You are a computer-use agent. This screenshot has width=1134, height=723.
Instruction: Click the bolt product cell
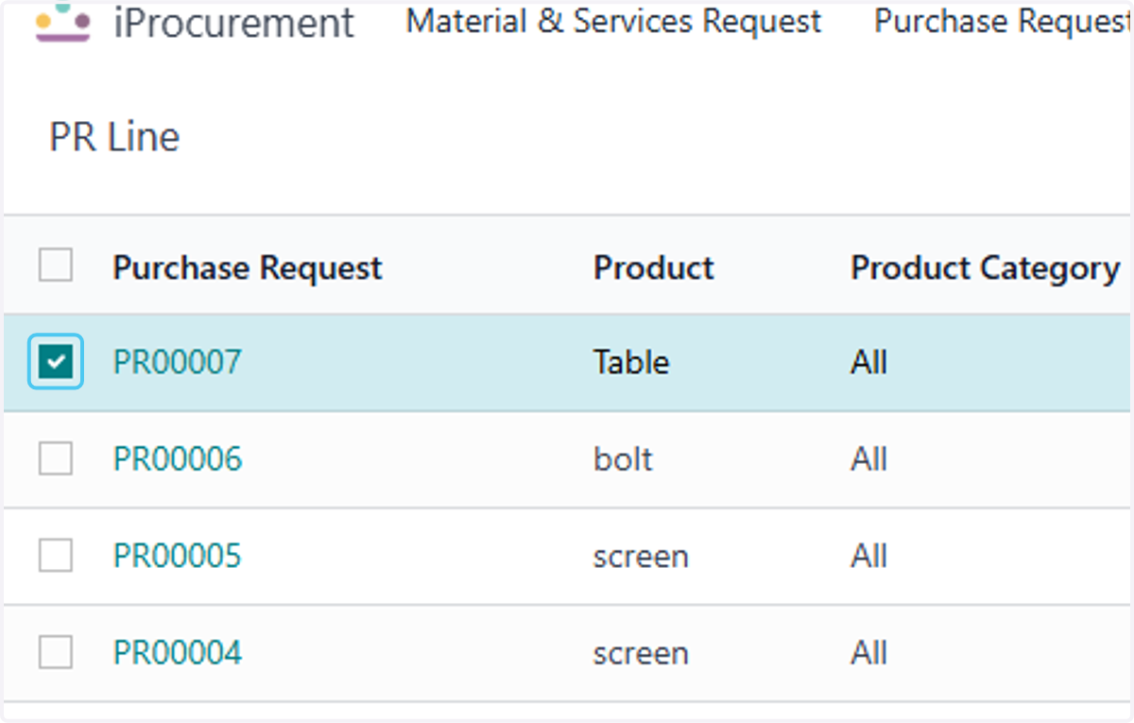coord(623,459)
